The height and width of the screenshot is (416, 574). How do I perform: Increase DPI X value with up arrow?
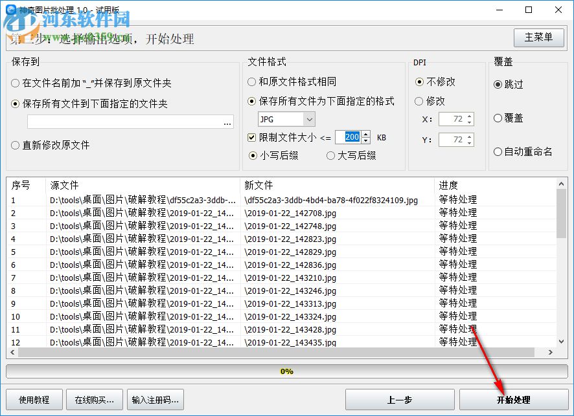470,116
